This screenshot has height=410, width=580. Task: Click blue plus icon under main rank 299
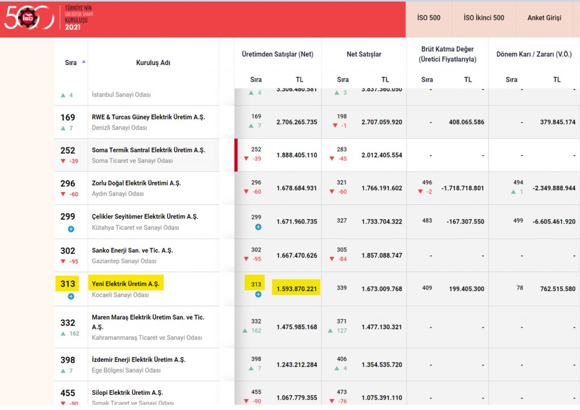point(71,229)
